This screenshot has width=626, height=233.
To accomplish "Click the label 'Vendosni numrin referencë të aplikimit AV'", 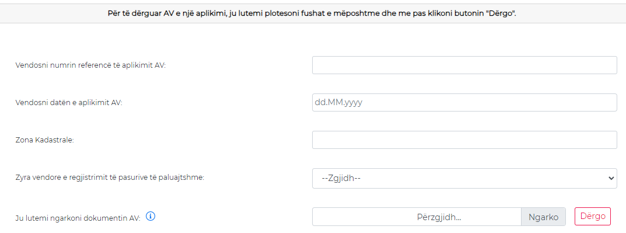I will point(90,65).
